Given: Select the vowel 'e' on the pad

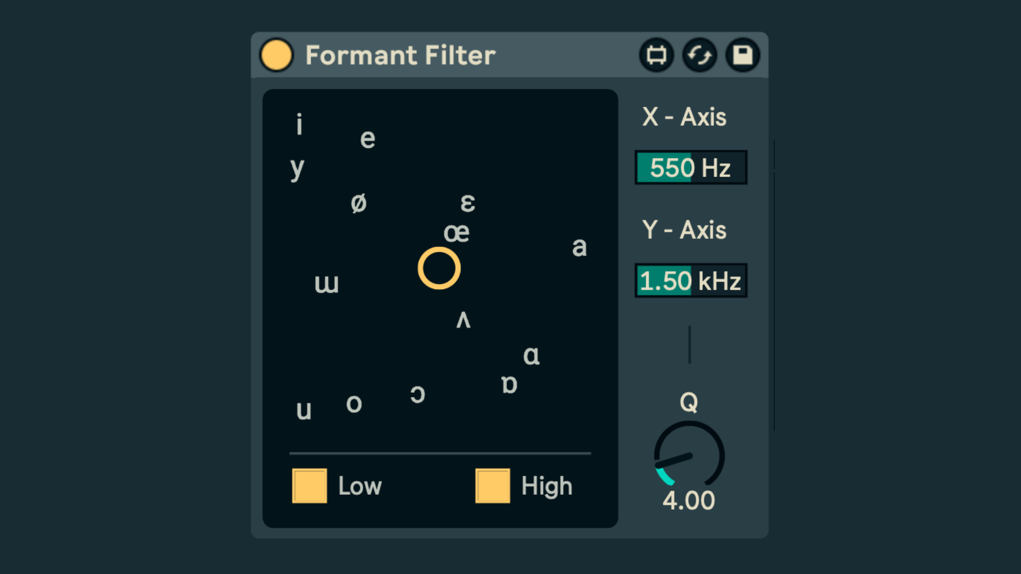Looking at the screenshot, I should click(367, 139).
